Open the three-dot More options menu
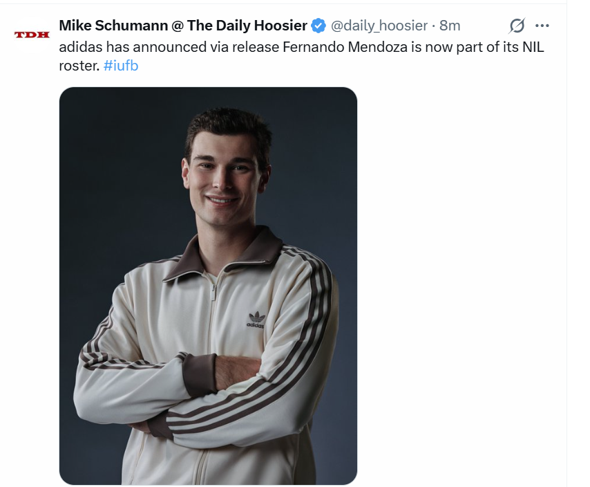 542,26
